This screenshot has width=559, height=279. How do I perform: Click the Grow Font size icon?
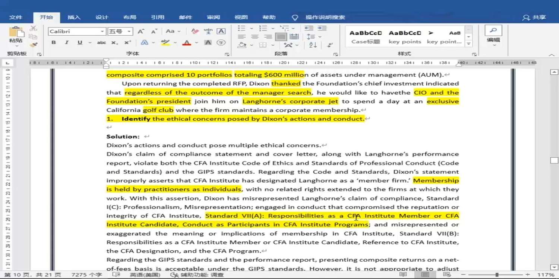pos(140,32)
